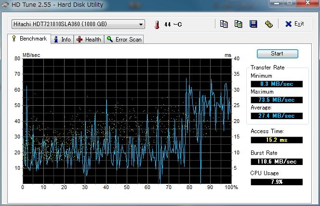Click the thermometer temperature icon
320x206 pixels.
point(157,25)
